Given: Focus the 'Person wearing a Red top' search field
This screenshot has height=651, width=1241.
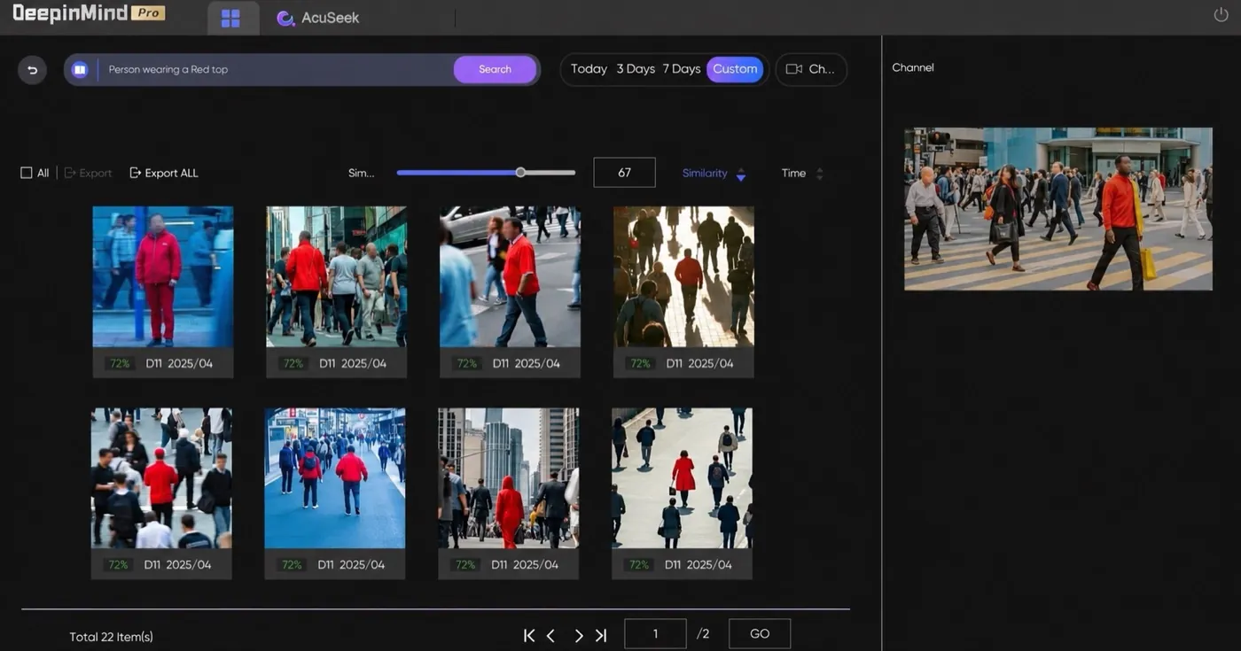Looking at the screenshot, I should tap(277, 69).
